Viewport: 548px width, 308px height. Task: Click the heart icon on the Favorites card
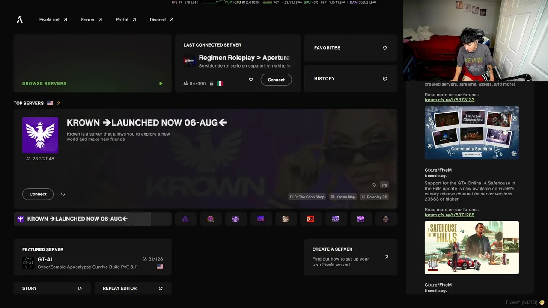(x=385, y=48)
